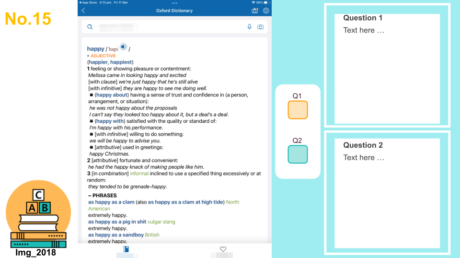This screenshot has width=460, height=258.
Task: Click the dictionary search field
Action: [x=174, y=27]
